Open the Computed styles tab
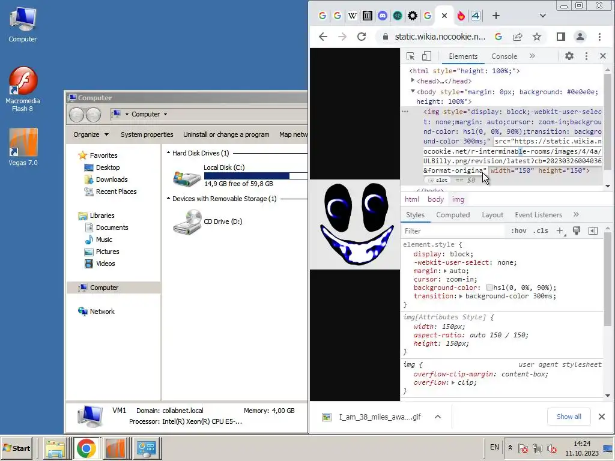Image resolution: width=615 pixels, height=461 pixels. pos(453,215)
